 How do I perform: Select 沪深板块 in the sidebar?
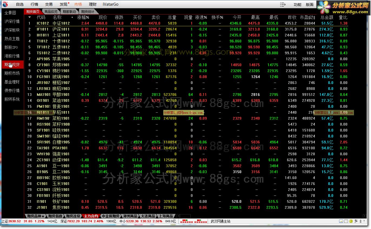(12, 30)
